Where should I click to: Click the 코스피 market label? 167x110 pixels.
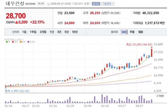point(41,4)
